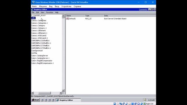Click the 4:29 AM clock
Image resolution: width=187 pixels, height=105 pixels.
point(151,100)
